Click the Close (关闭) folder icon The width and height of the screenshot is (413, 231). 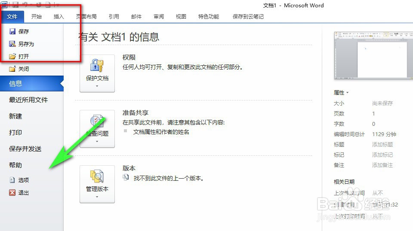[x=12, y=69]
